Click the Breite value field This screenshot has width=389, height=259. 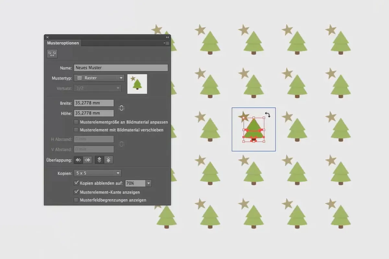pyautogui.click(x=94, y=103)
